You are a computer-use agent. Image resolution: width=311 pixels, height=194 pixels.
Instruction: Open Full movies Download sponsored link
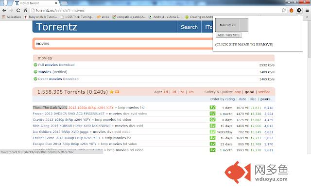[56, 65]
